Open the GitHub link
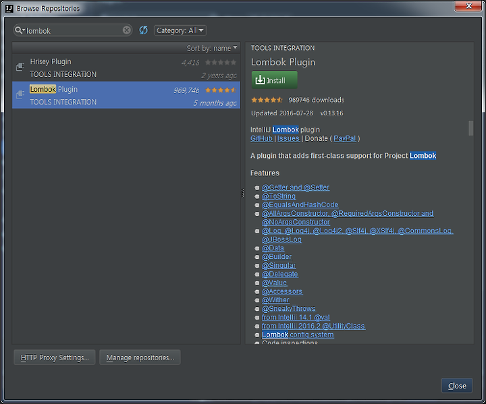Image resolution: width=486 pixels, height=404 pixels. [x=262, y=138]
